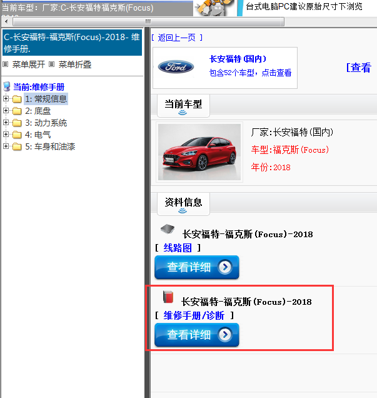Switch to the 当前车型 tab
The image size is (377, 398).
tap(183, 106)
